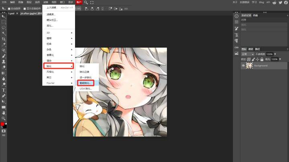Select the Magic Wand tool
Image resolution: width=289 pixels, height=162 pixels.
click(x=4, y=34)
